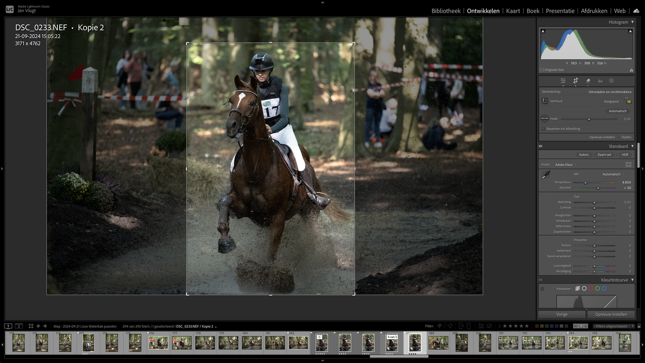Select the red-bordered thumbnail 188 in filmstrip
Viewport: 645px width, 363px height.
(438, 342)
